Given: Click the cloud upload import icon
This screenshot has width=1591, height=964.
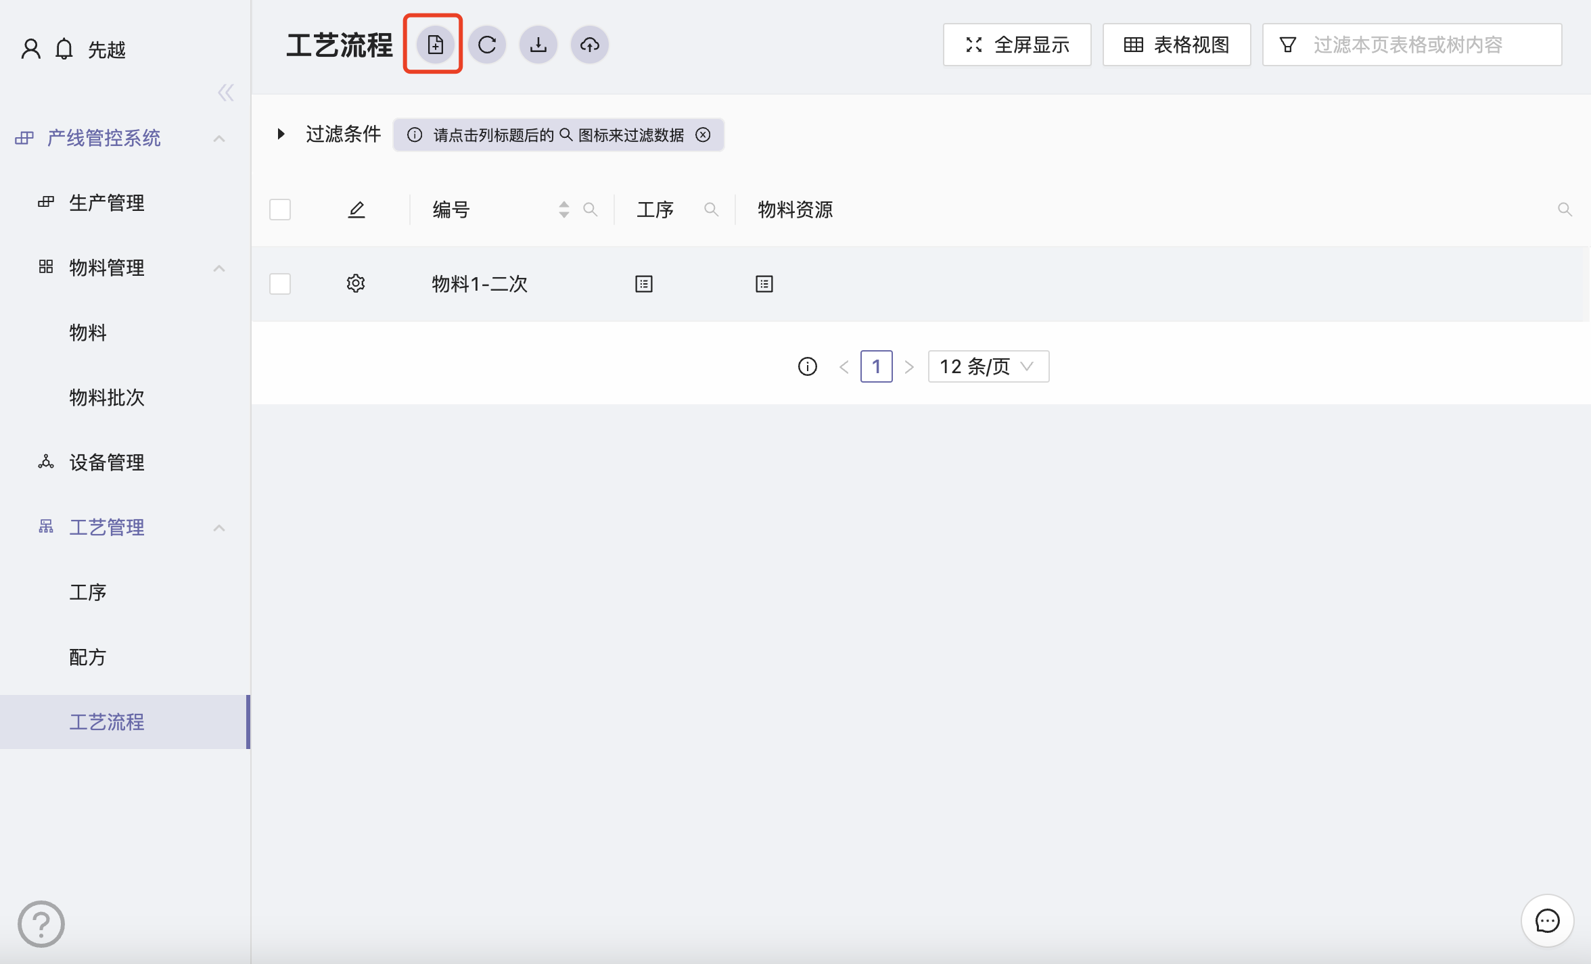Looking at the screenshot, I should pyautogui.click(x=590, y=45).
